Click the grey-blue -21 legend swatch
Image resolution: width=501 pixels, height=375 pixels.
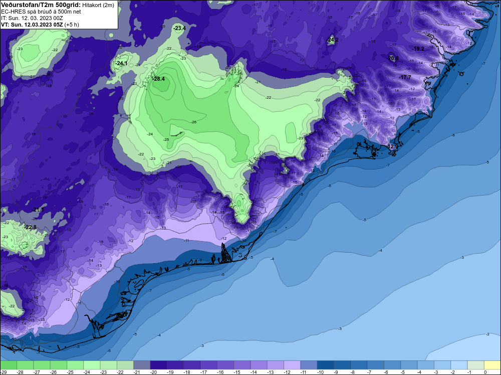pyautogui.click(x=142, y=365)
